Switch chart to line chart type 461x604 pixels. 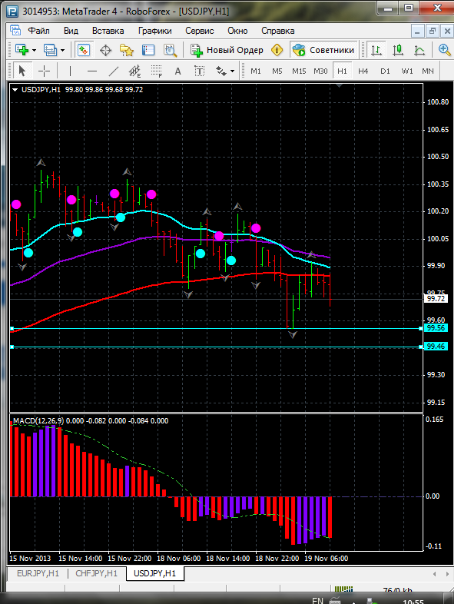point(419,50)
